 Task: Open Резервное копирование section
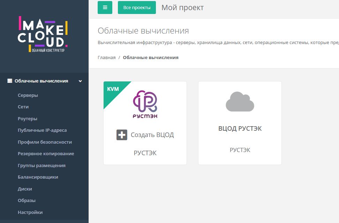point(46,154)
